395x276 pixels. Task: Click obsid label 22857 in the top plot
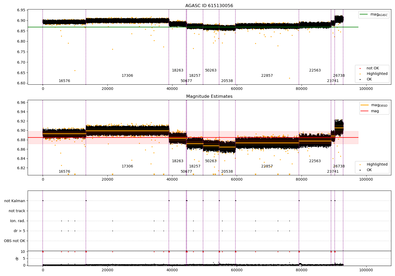[x=267, y=76]
